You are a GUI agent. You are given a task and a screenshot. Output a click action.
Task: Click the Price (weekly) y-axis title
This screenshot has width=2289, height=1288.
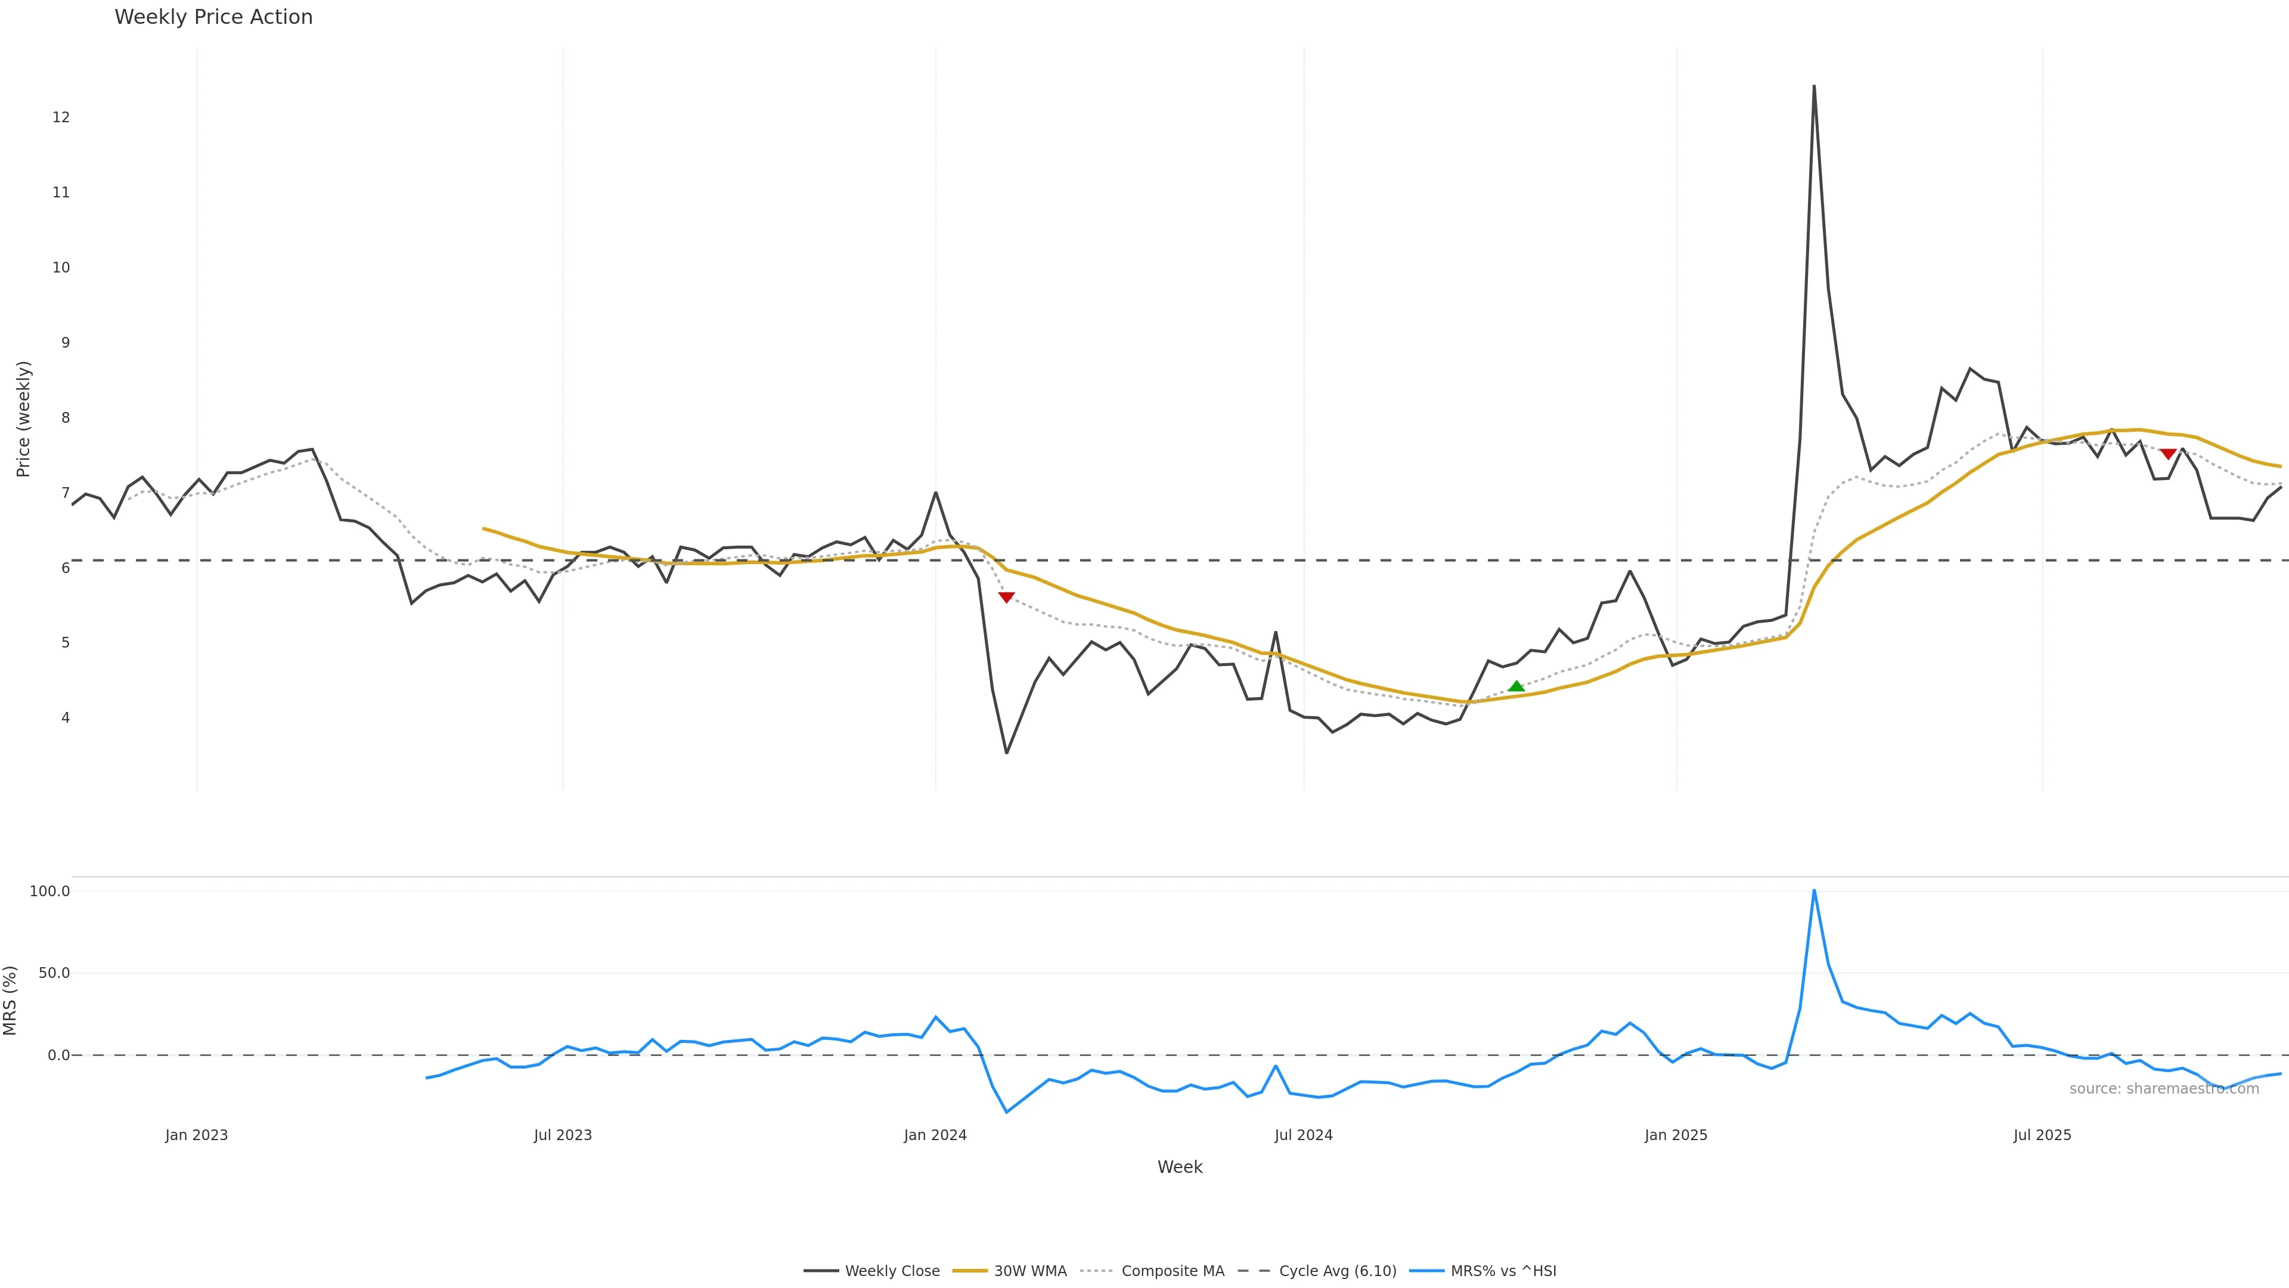23,419
